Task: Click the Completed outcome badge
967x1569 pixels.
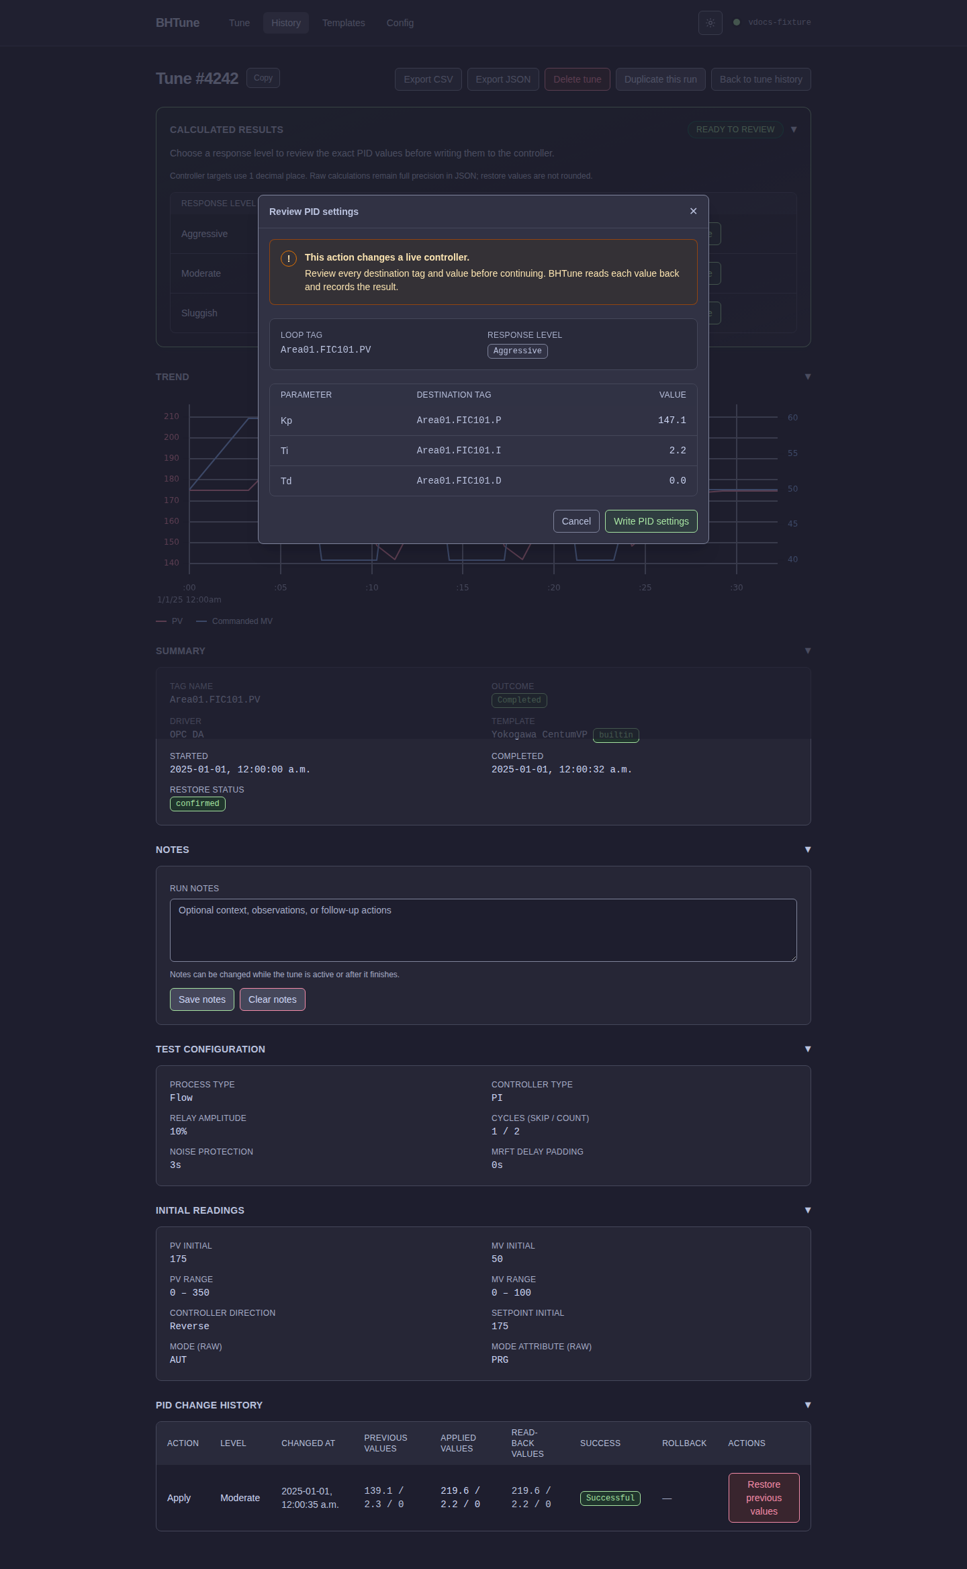Action: coord(519,701)
